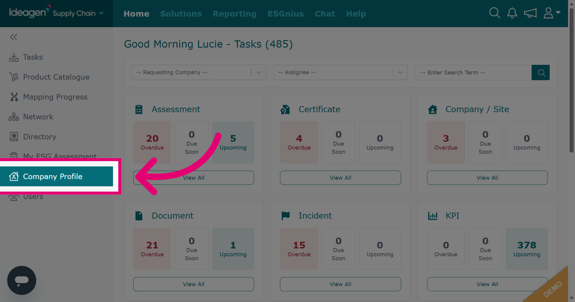Click the Document file icon
Screen dimensions: 575x302
tap(139, 216)
